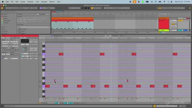
Task: Open the Navigate menu
Action: tap(44, 2)
